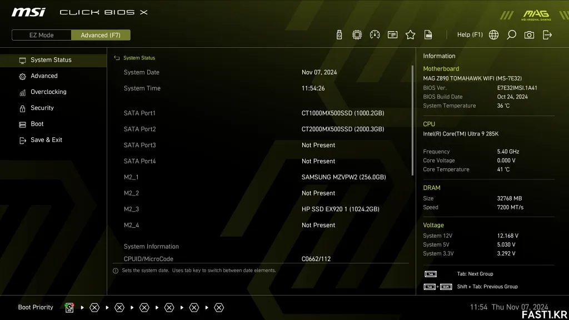
Task: Change language with the globe icon
Action: point(493,35)
